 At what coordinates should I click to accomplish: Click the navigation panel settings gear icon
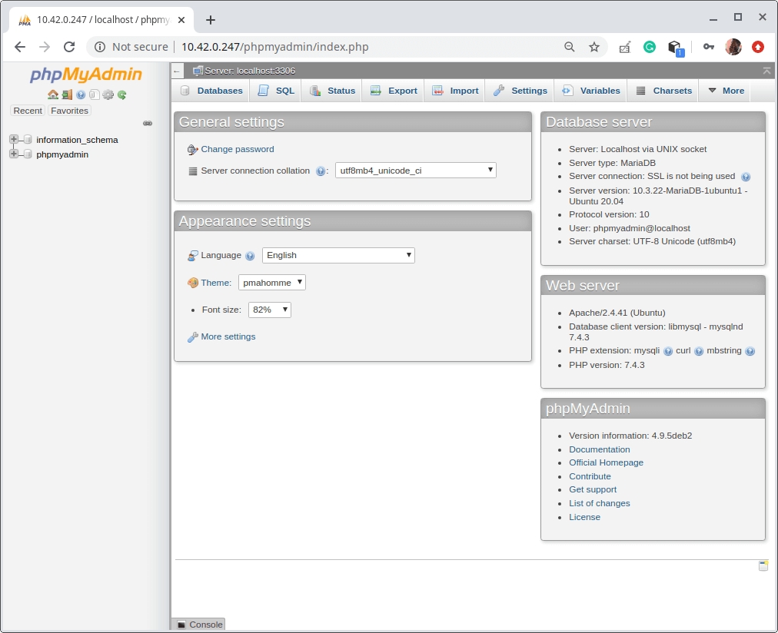108,95
